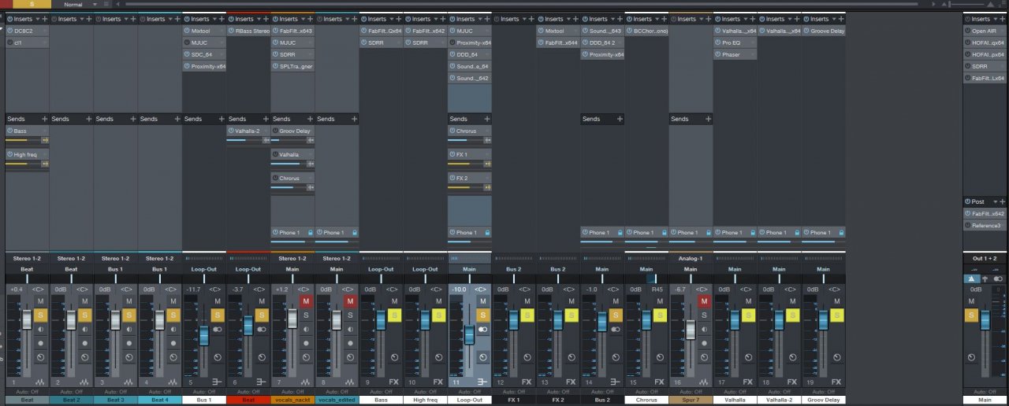This screenshot has width=1009, height=406.
Task: Open the Inserts menu arrow on Bus 1
Action: coord(213,19)
